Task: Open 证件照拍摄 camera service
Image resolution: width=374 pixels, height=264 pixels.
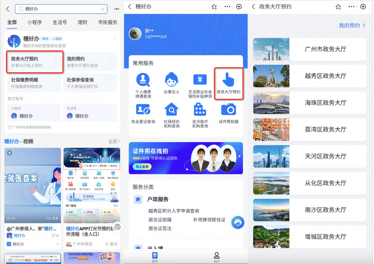Action: (229, 113)
